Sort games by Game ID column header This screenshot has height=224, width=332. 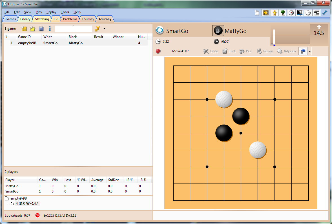click(x=29, y=37)
